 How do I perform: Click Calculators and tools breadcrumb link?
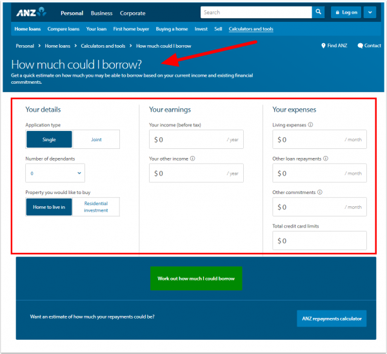tap(103, 46)
